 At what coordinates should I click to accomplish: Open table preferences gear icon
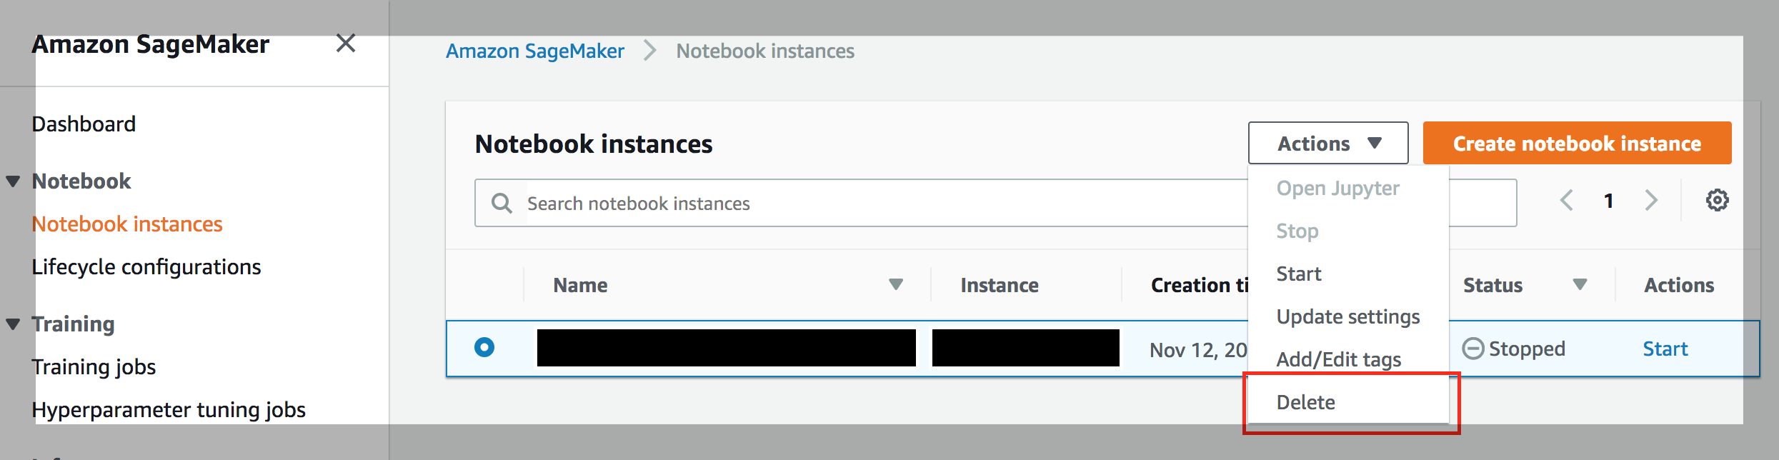point(1718,201)
